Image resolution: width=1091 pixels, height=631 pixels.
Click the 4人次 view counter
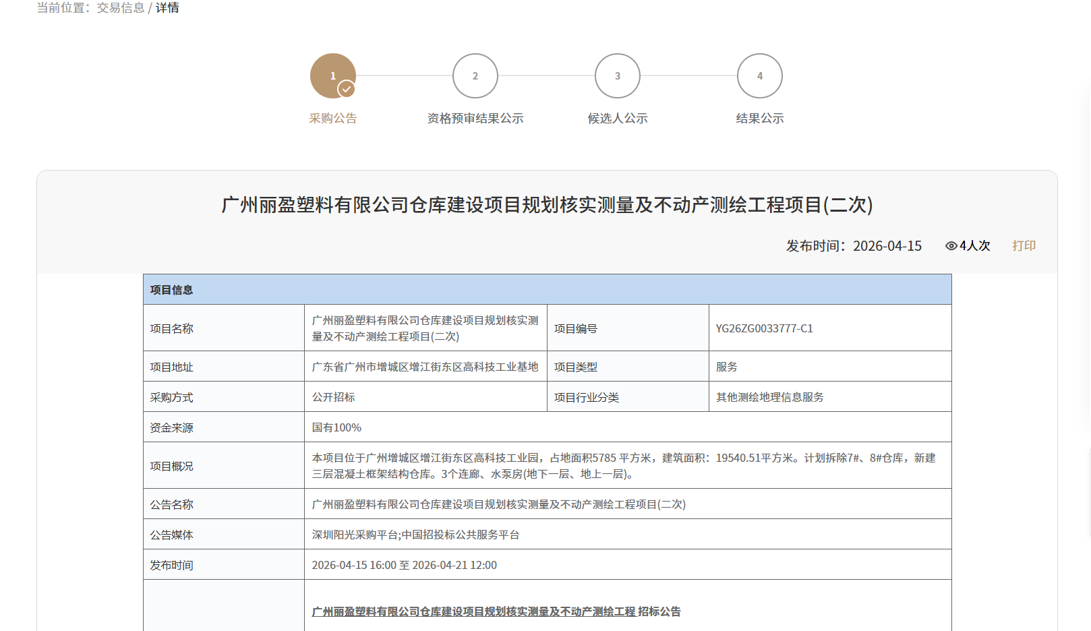(972, 245)
